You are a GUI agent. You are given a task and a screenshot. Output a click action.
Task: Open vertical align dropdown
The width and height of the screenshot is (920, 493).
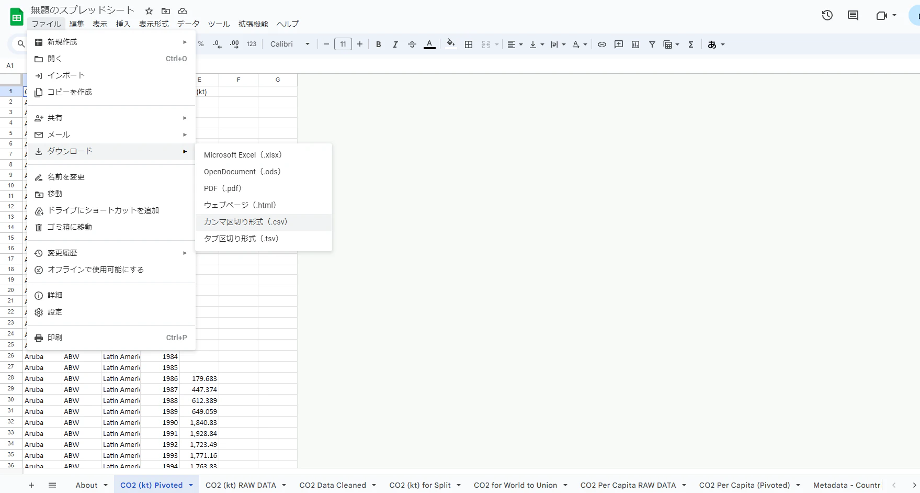tap(537, 44)
